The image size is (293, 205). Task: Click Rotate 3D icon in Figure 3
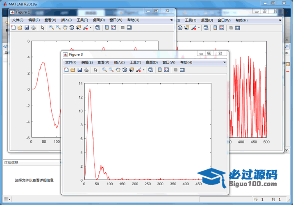[125, 70]
